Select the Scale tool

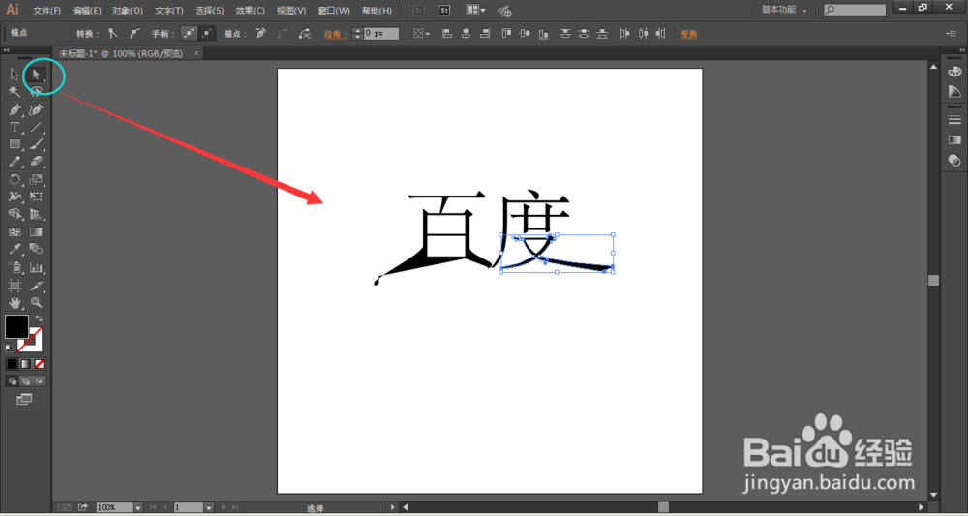[x=36, y=180]
